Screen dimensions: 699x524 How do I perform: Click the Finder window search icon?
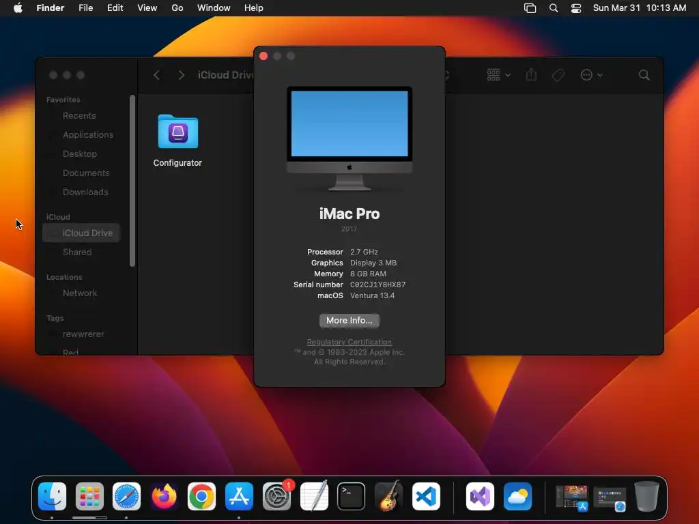[644, 75]
